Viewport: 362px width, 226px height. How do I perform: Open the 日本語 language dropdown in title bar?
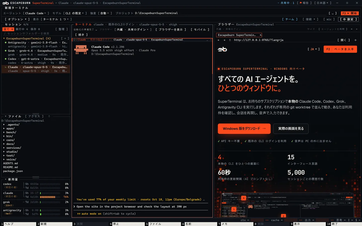point(323,3)
